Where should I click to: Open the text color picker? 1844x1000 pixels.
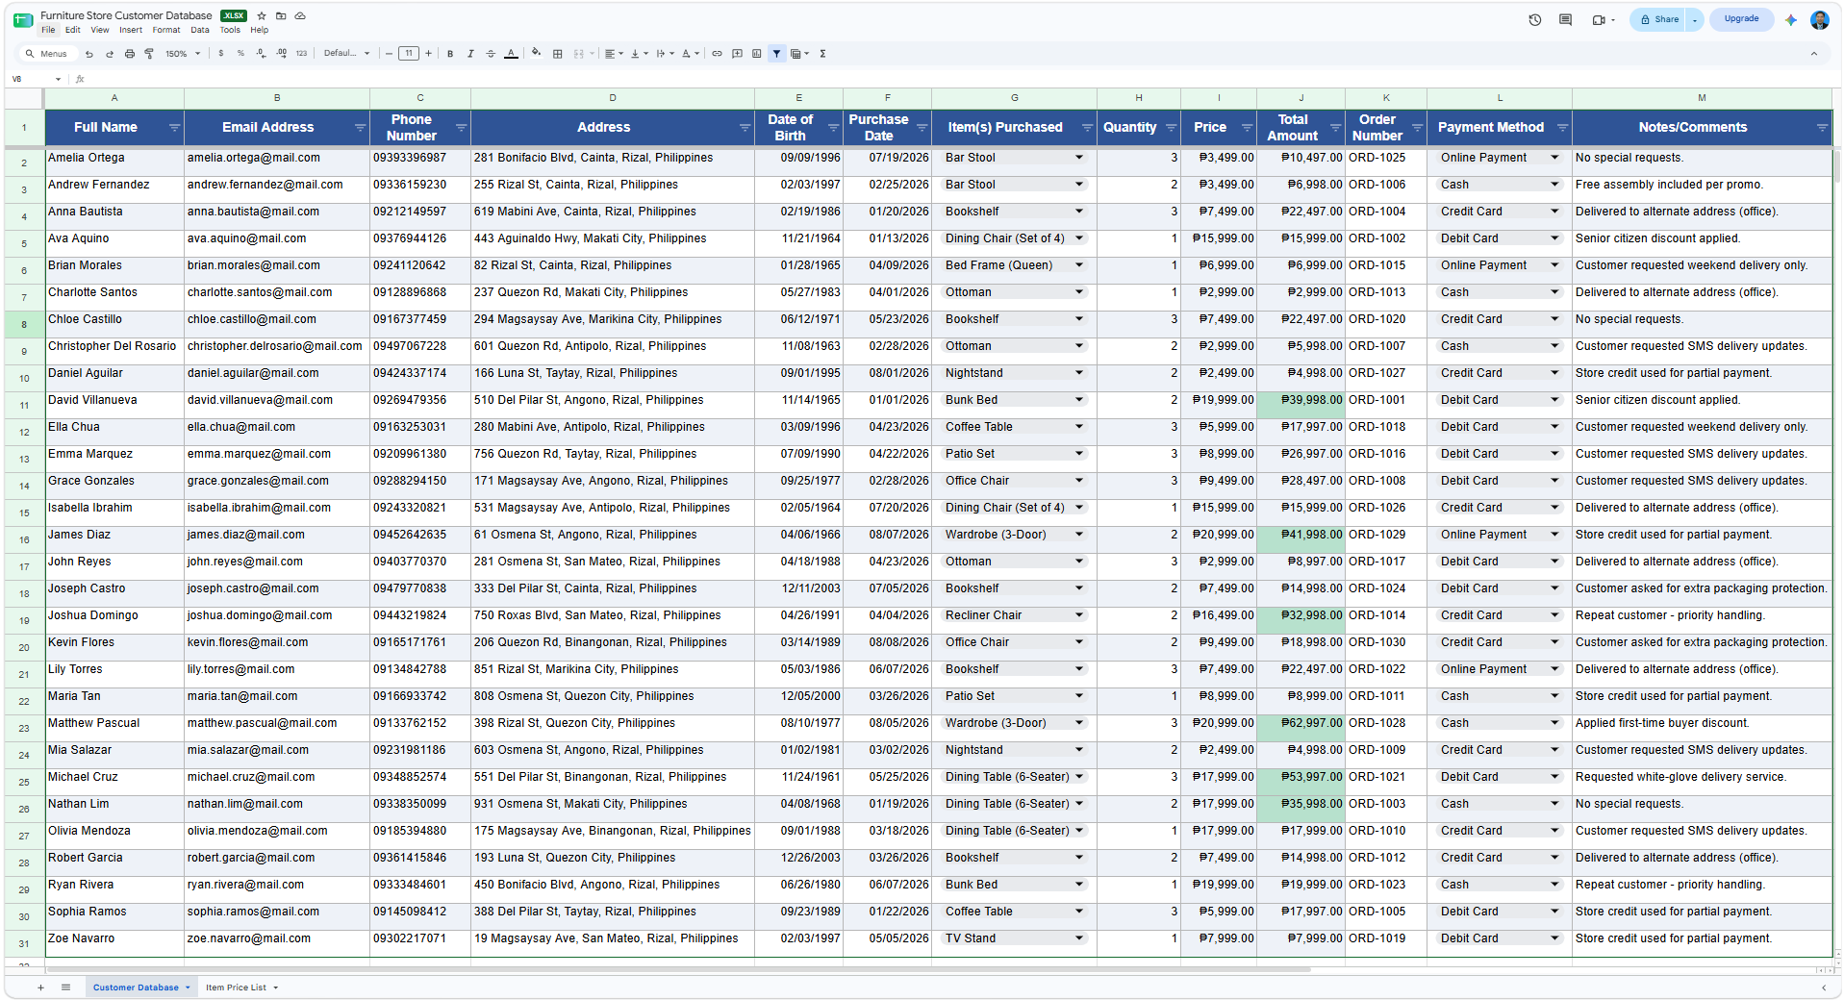(511, 54)
